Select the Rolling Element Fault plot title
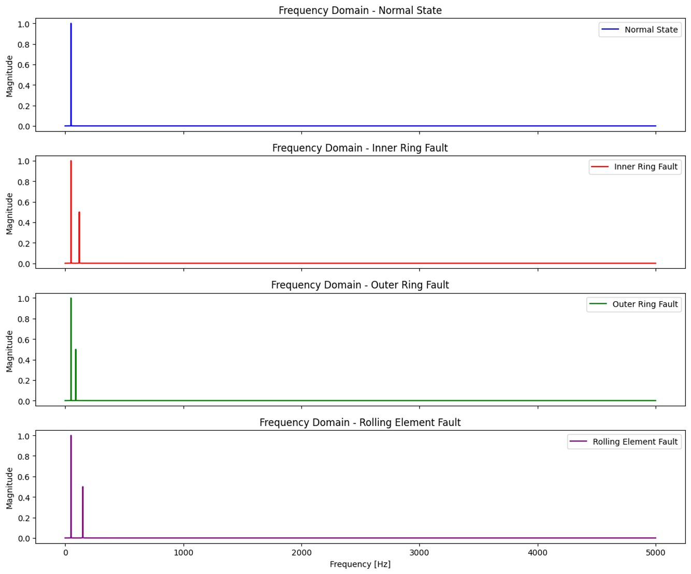 coord(360,422)
